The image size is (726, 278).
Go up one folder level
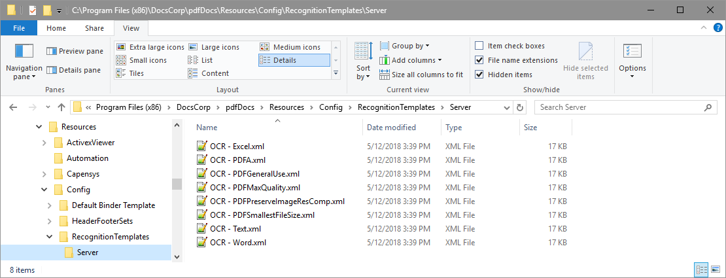point(61,107)
